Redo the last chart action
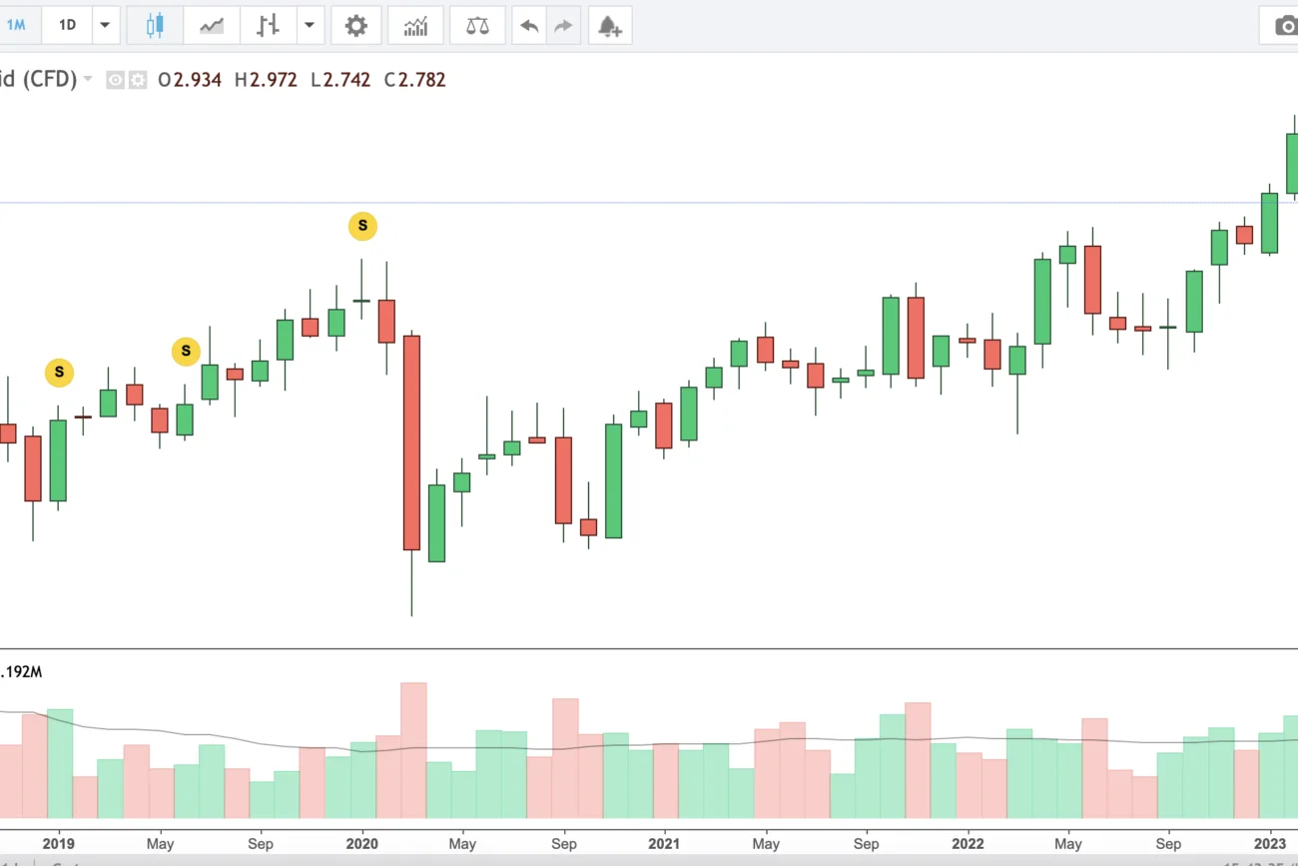 564,26
